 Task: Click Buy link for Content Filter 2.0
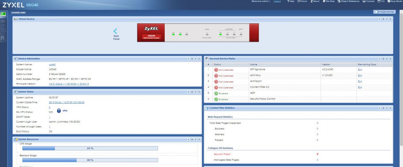point(360,87)
